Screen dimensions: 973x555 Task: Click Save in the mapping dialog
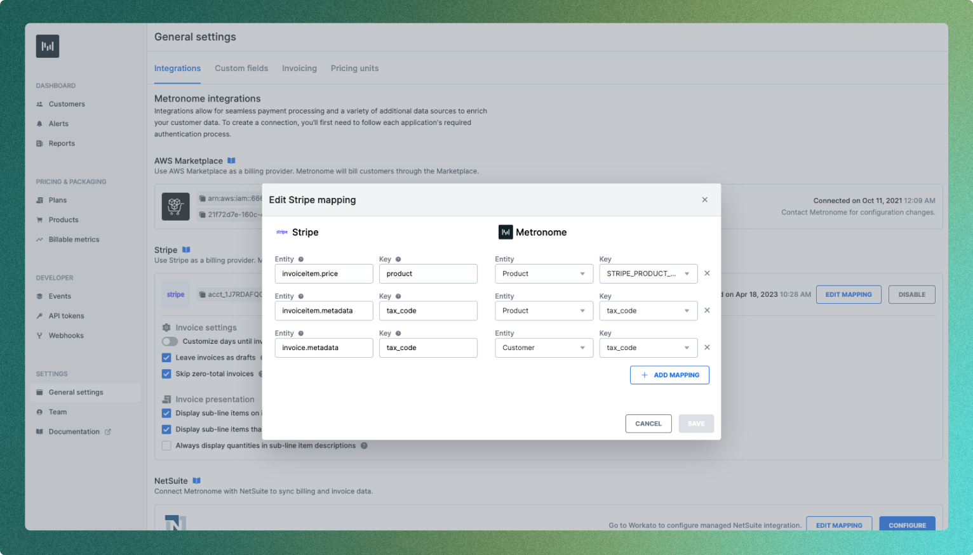[696, 424]
